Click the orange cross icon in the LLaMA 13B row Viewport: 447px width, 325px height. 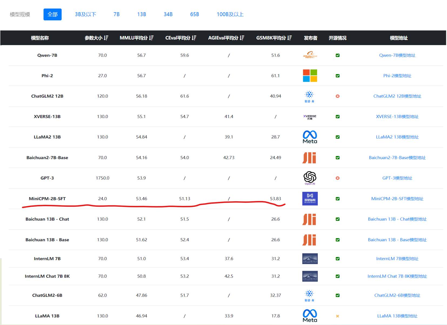click(x=338, y=316)
